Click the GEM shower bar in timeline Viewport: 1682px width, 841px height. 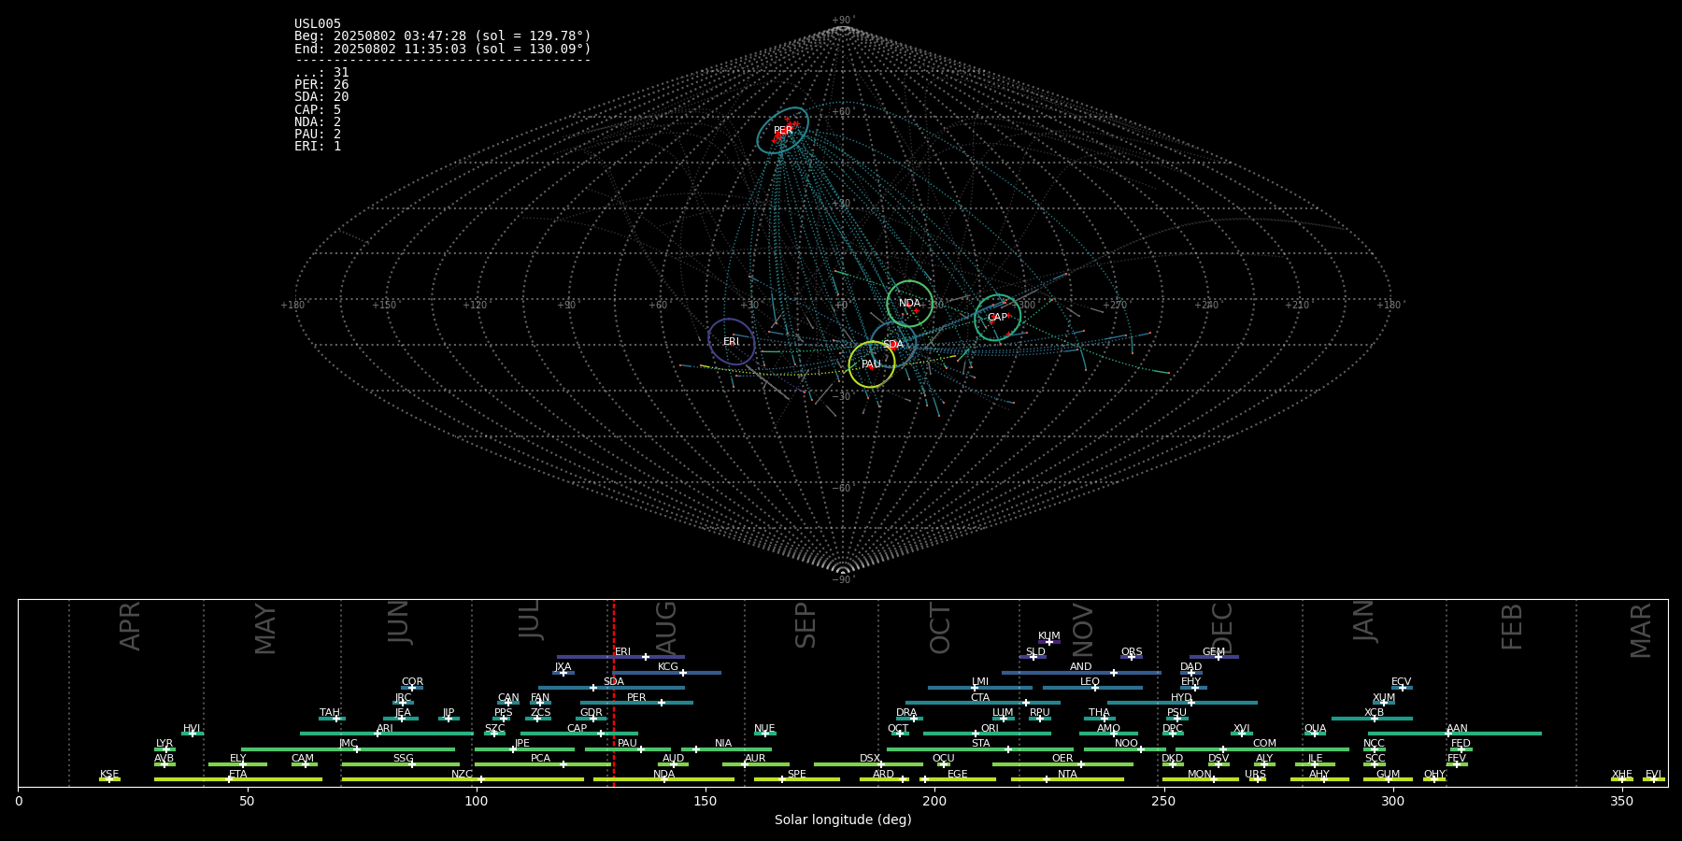tap(1214, 657)
